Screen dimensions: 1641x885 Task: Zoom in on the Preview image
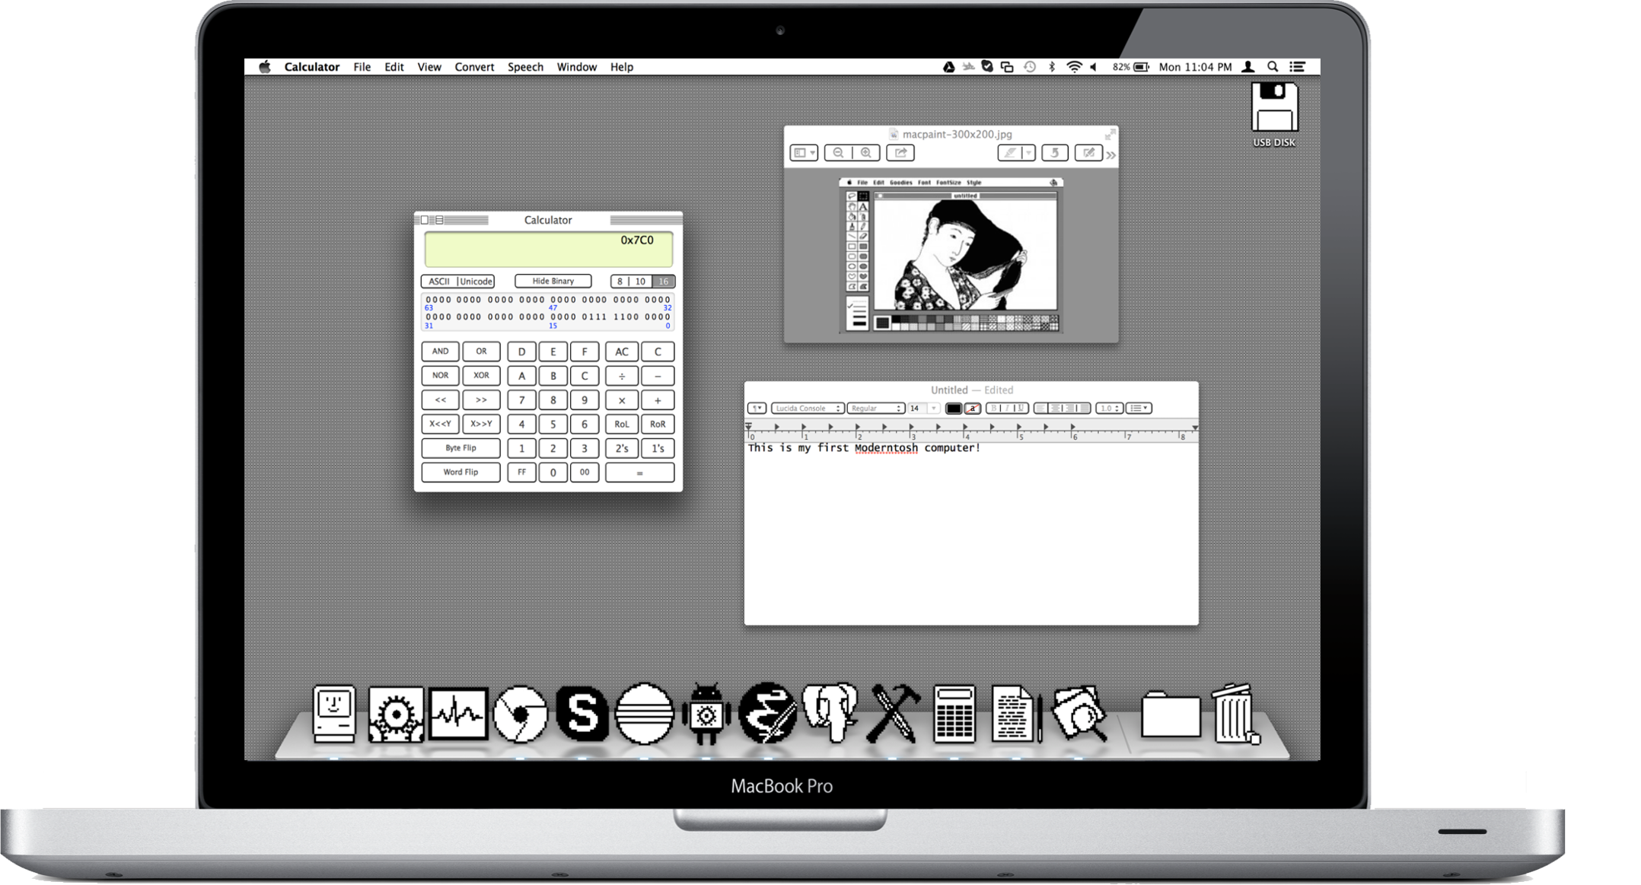coord(866,153)
